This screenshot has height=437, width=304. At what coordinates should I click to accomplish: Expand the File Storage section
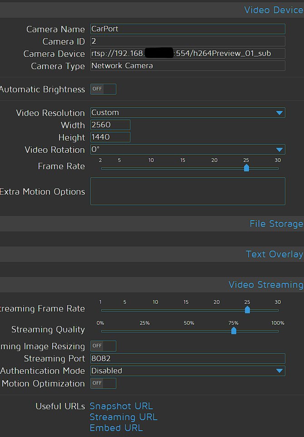click(276, 224)
